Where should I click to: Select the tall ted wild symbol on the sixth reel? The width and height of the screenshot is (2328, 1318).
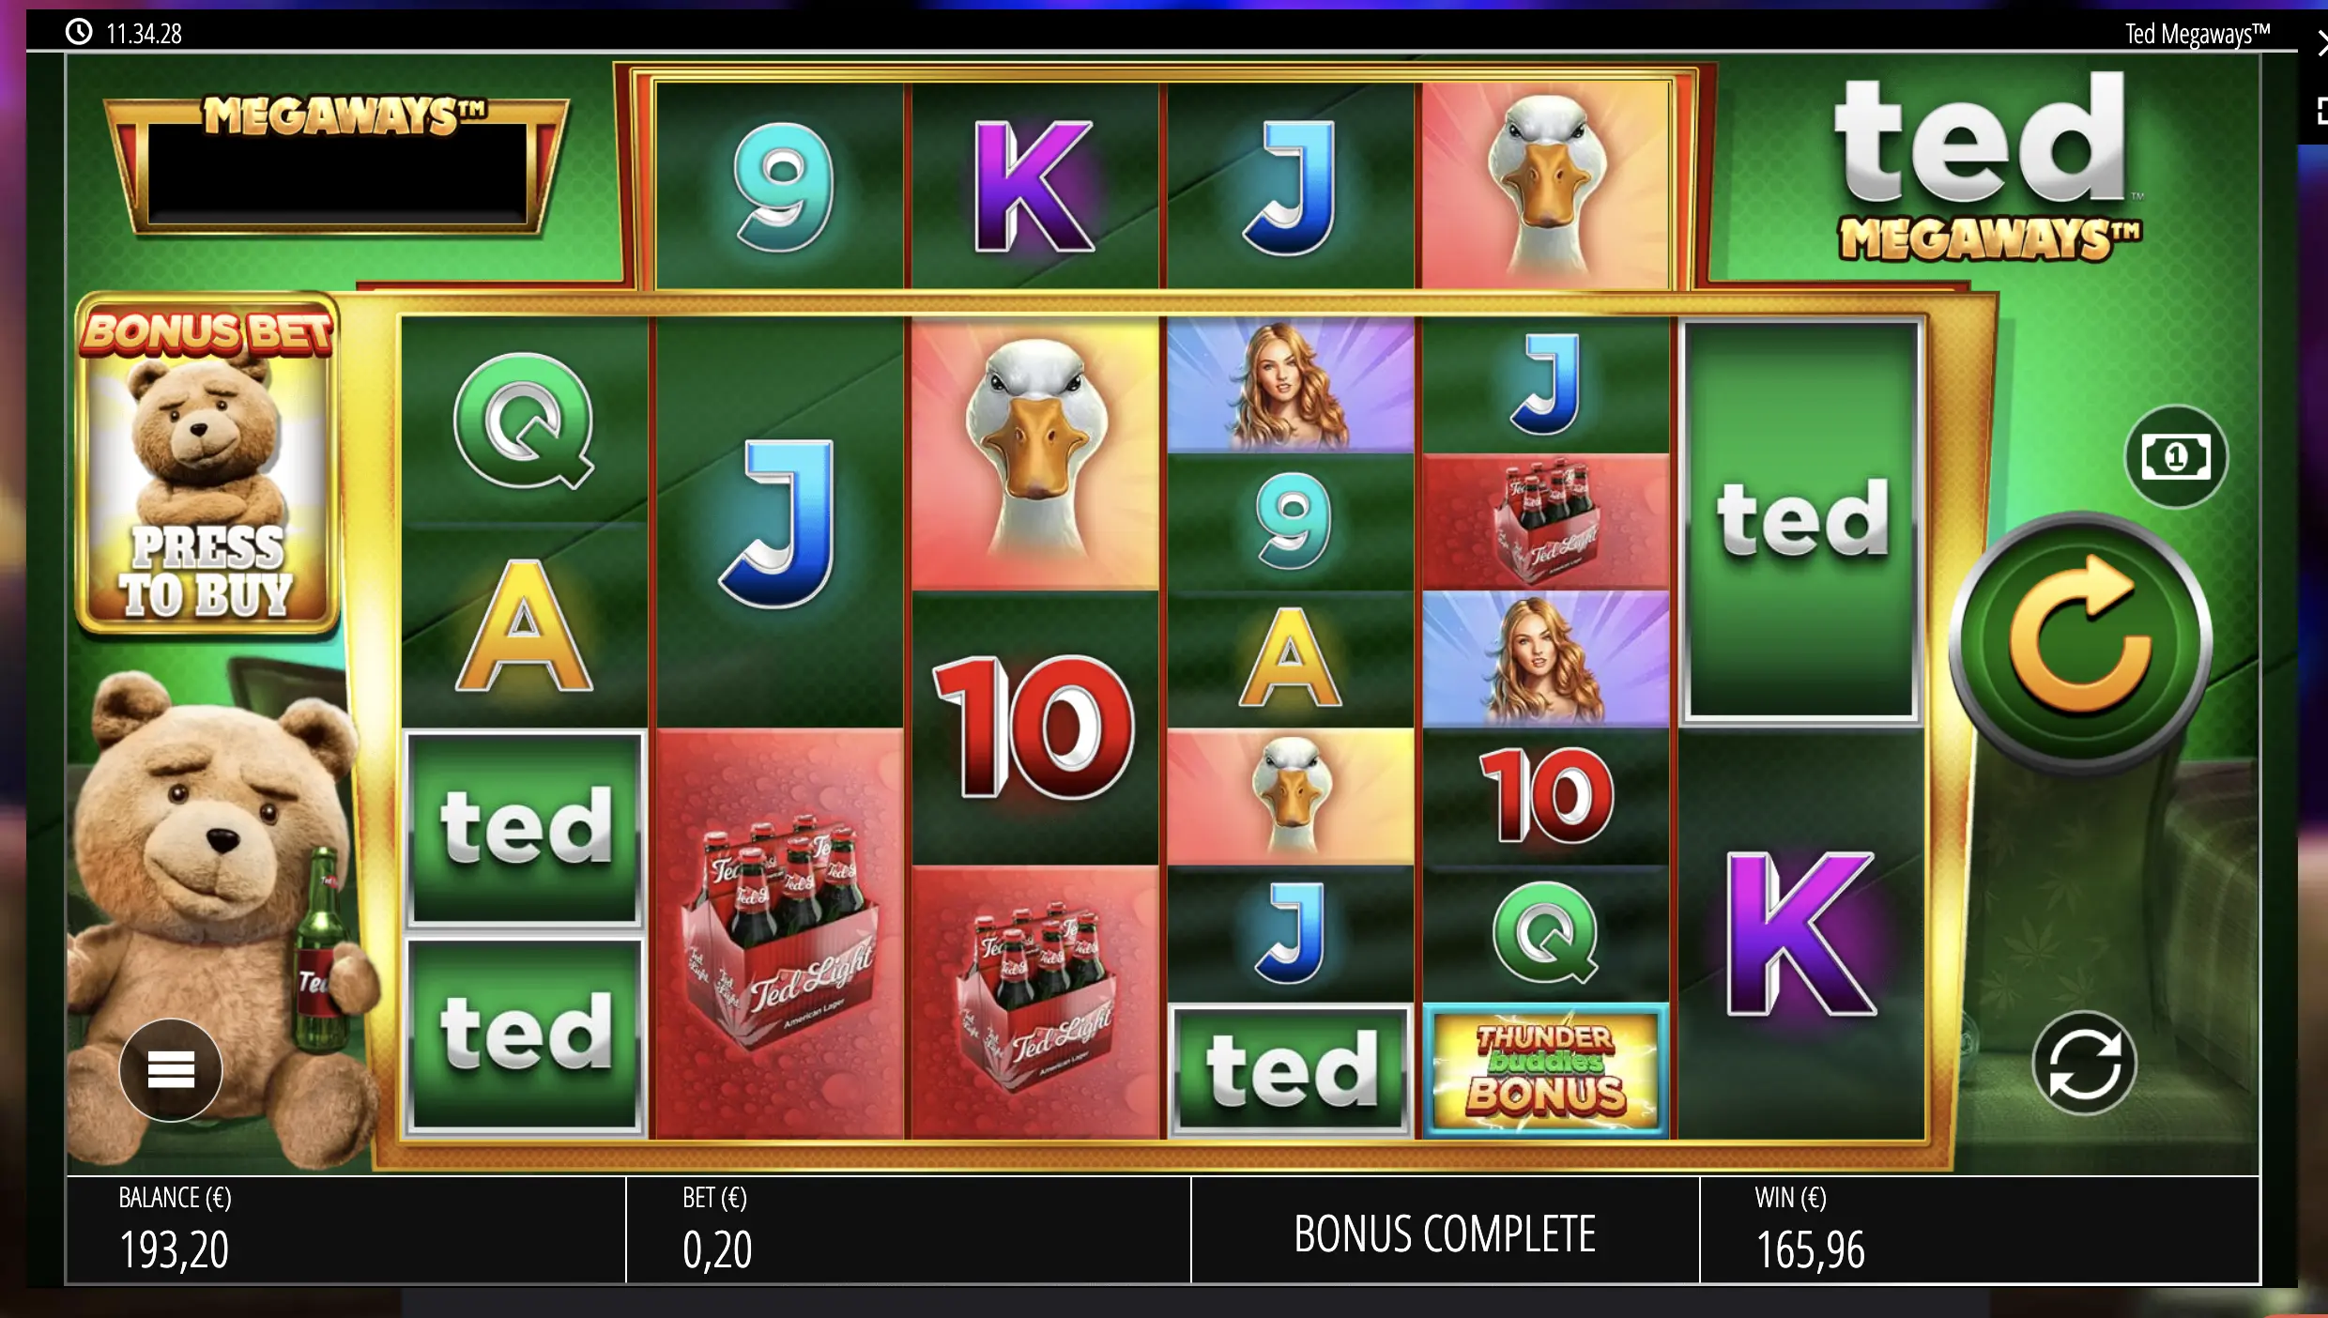[x=1801, y=521]
